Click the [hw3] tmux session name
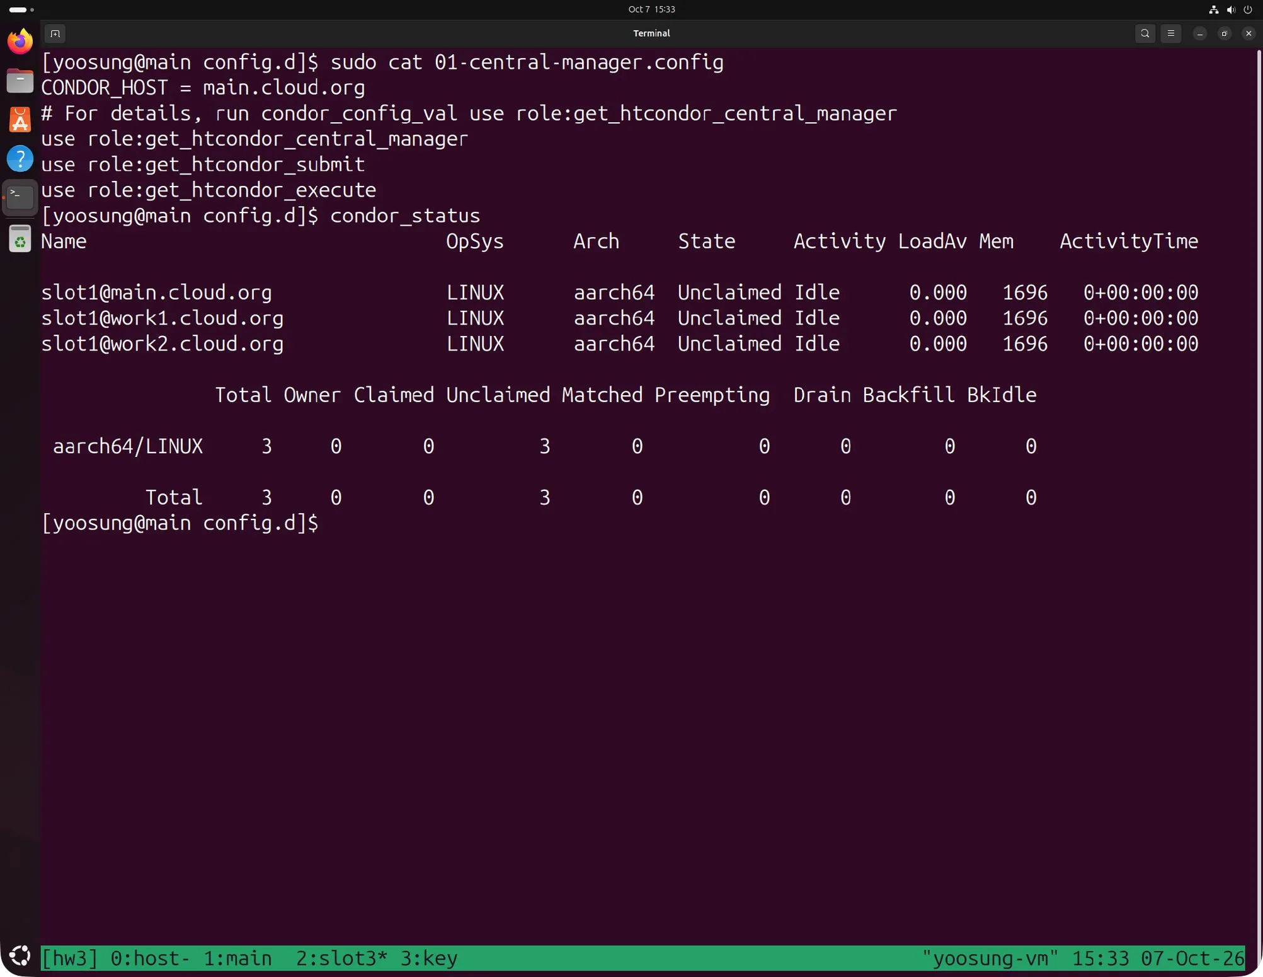Viewport: 1263px width, 977px height. point(70,958)
